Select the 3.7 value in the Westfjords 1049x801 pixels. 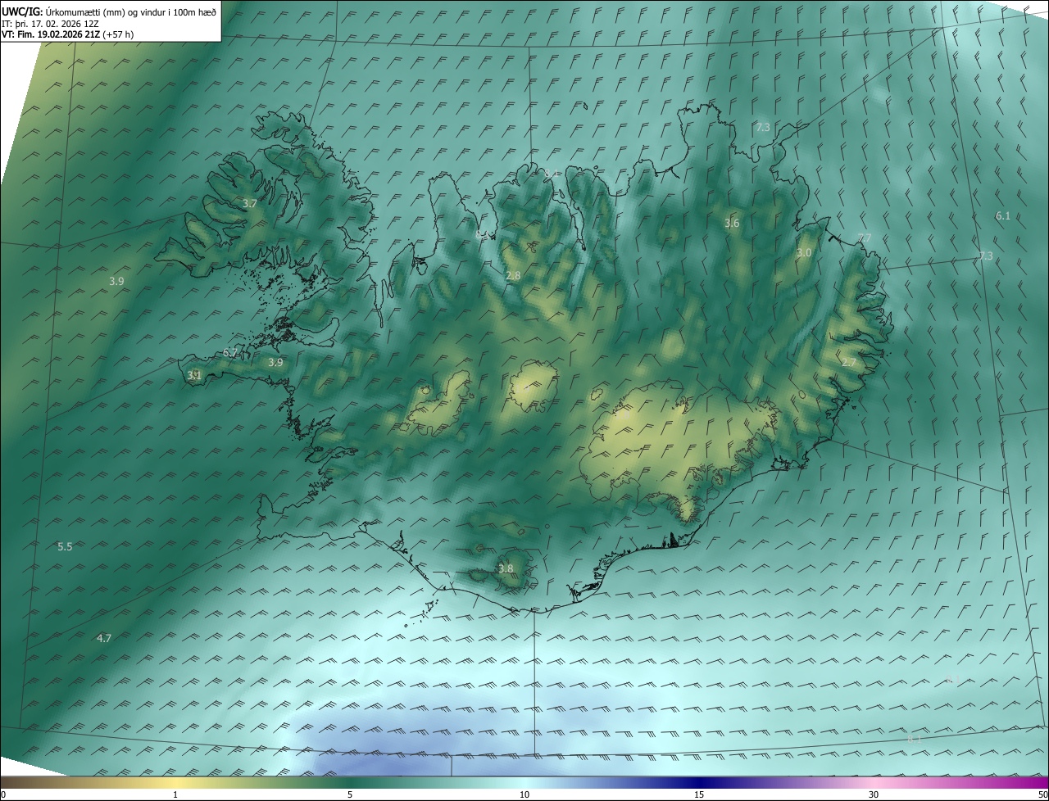click(250, 203)
